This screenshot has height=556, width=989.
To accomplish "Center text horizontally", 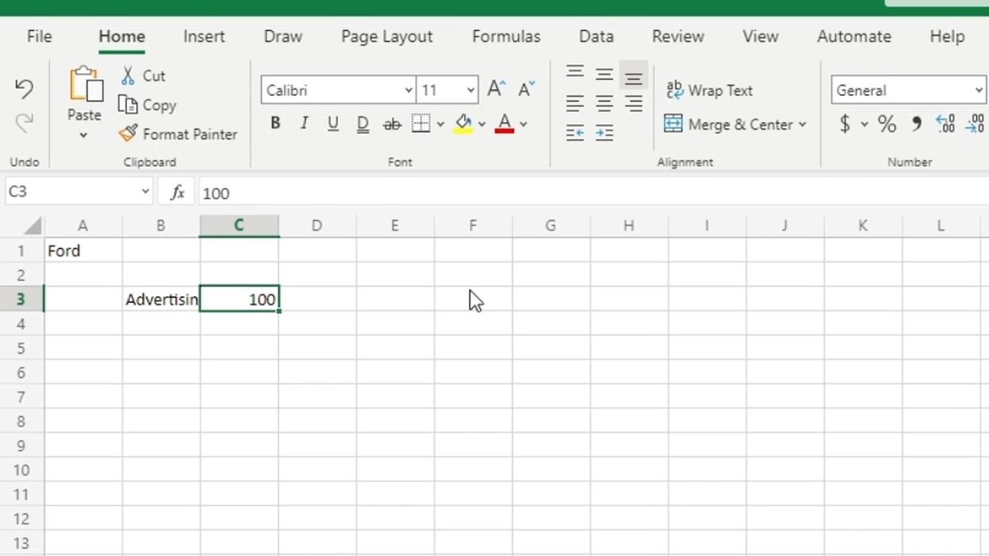I will (605, 103).
